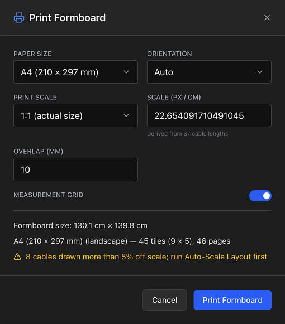Toggle the Measurement Grid switch off
285x324 pixels.
pyautogui.click(x=260, y=196)
